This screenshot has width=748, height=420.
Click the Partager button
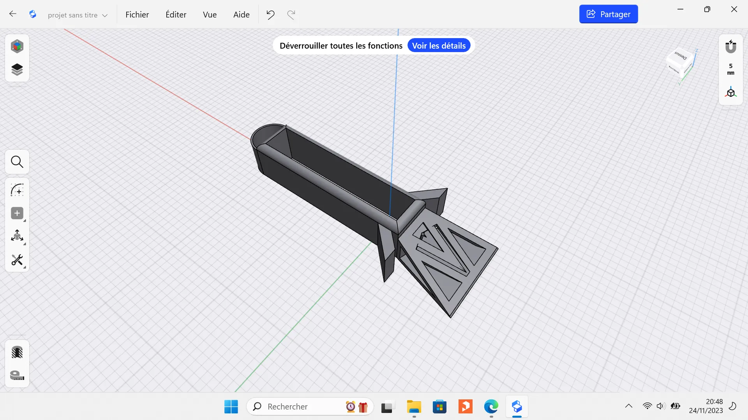click(x=609, y=14)
